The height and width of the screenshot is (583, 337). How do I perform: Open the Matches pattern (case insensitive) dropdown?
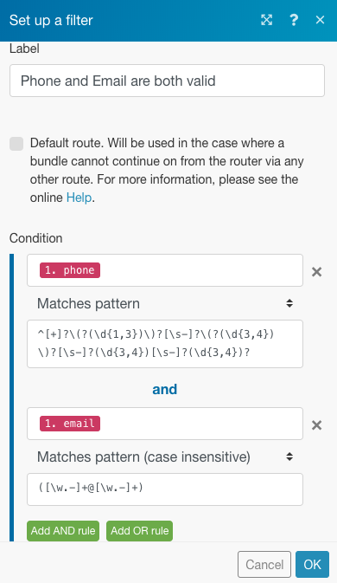tap(165, 457)
